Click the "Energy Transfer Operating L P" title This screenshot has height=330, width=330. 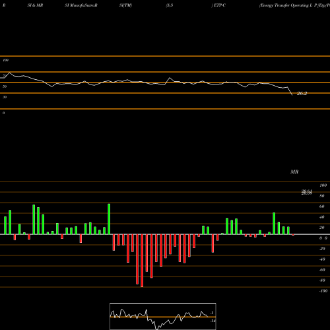pos(288,5)
